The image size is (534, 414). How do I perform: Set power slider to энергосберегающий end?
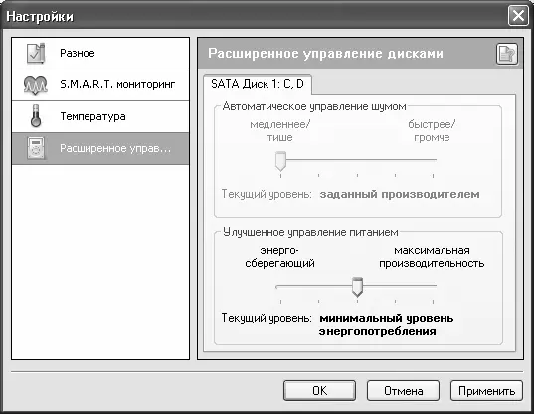click(280, 287)
